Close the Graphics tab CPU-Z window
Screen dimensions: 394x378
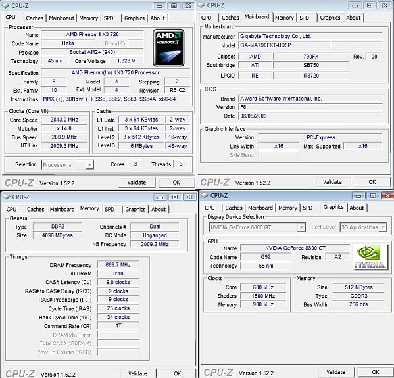pos(387,196)
